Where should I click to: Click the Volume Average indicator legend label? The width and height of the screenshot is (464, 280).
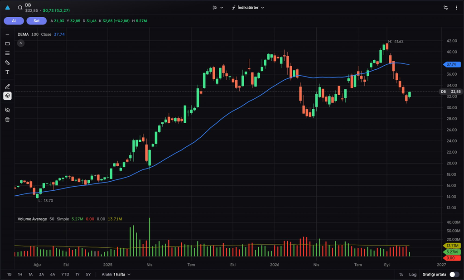32,219
